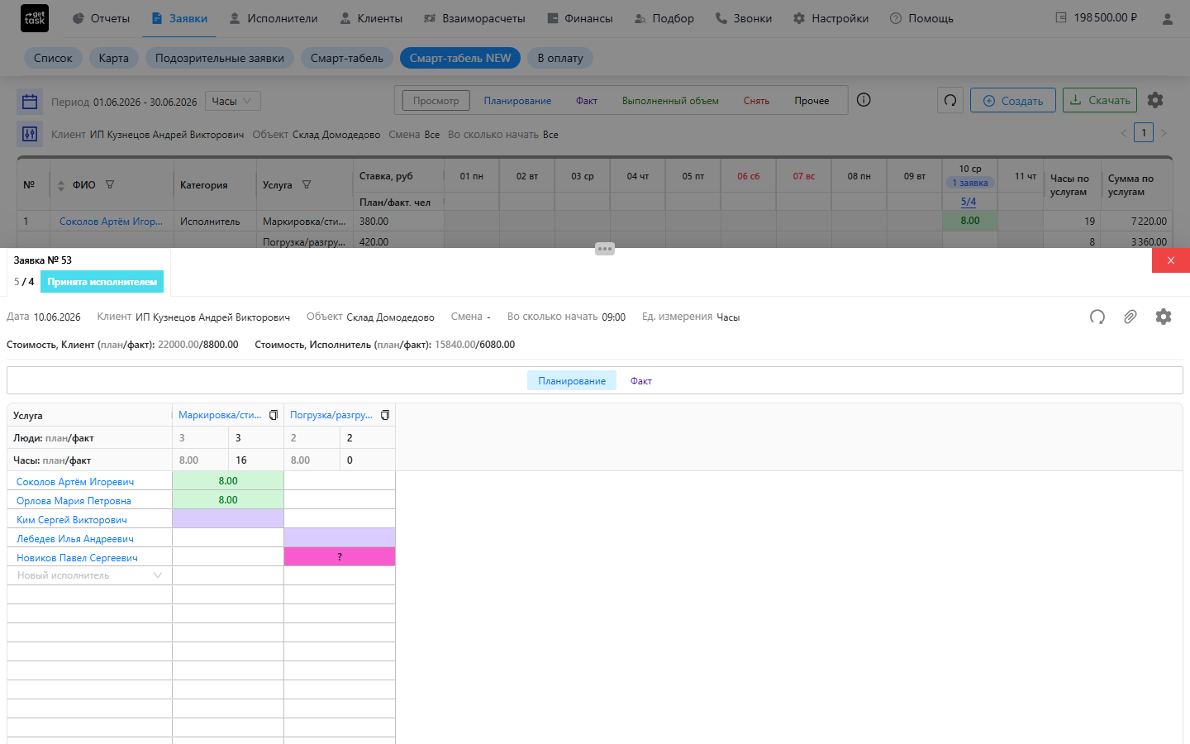
Task: Copy the Маркировка service column icon
Action: pyautogui.click(x=274, y=415)
